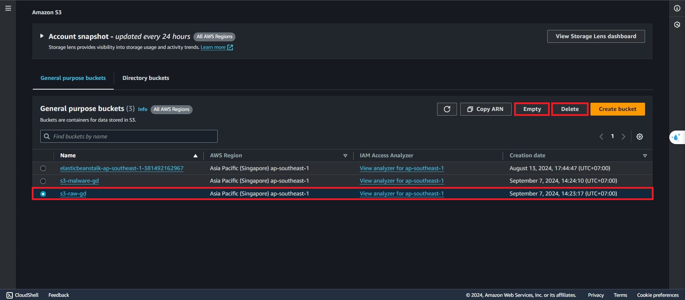Open CloudShell from the footer
The width and height of the screenshot is (685, 300).
[22, 295]
